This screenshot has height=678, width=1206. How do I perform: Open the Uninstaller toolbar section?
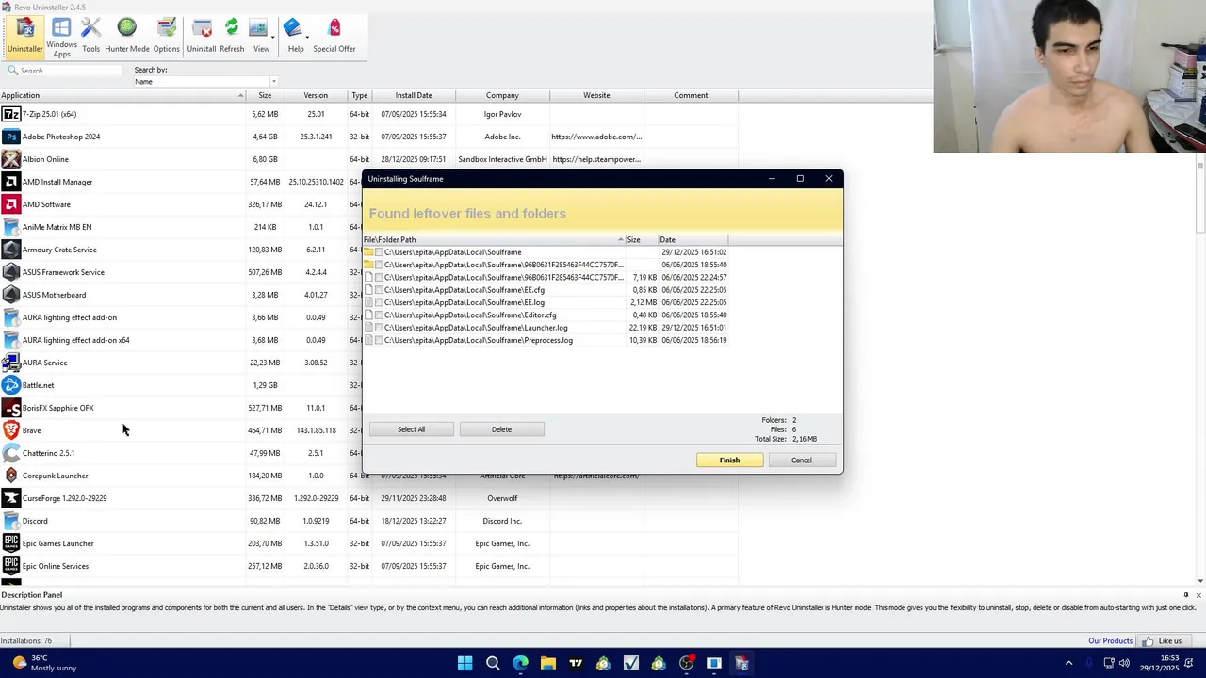[x=24, y=36]
